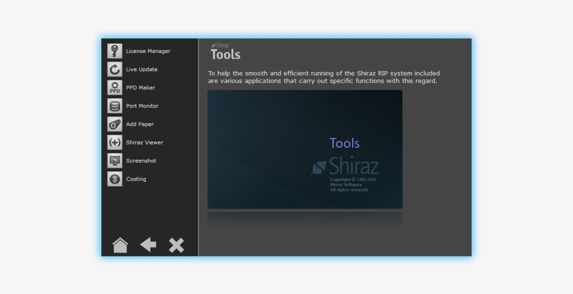Click the Live Update refresh icon
The width and height of the screenshot is (573, 294).
point(115,69)
